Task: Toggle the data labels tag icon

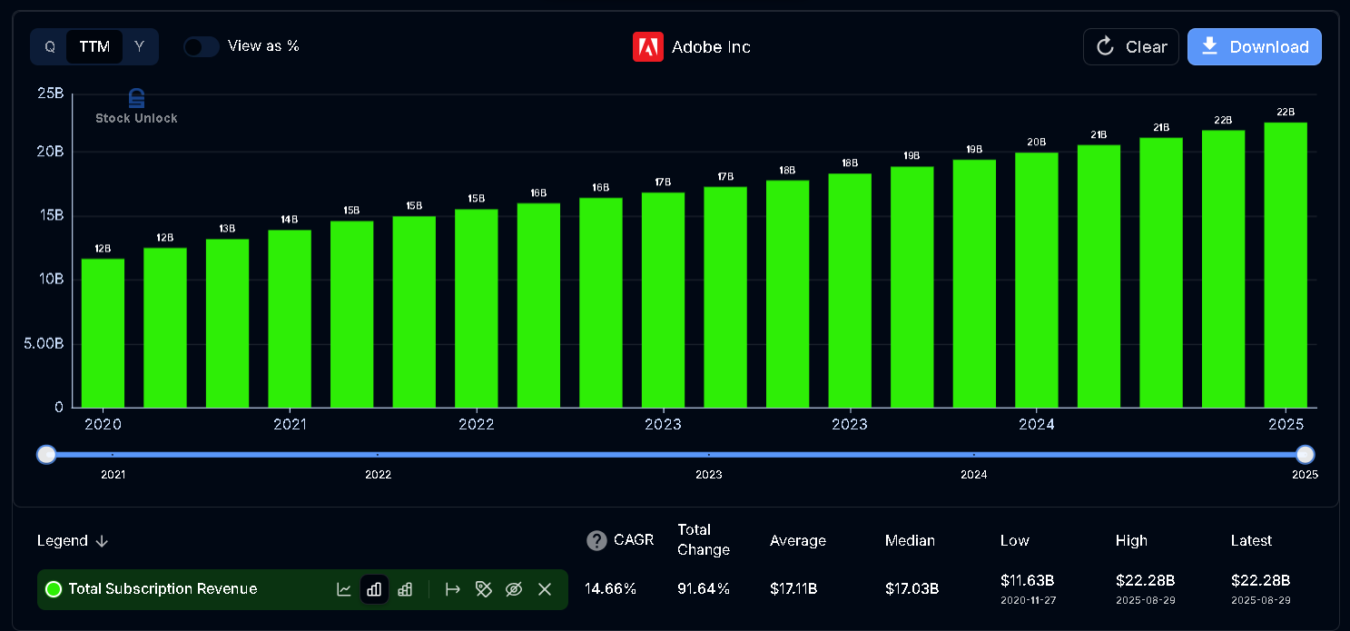Action: click(484, 589)
